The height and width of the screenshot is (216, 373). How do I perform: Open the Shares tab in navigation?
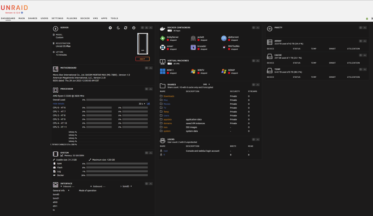pos(32,18)
